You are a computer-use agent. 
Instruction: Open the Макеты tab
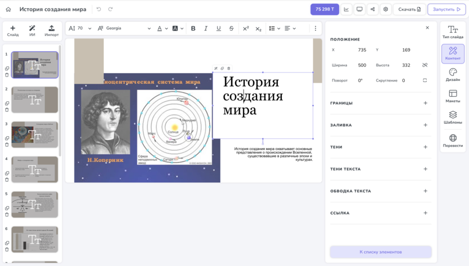pos(453,96)
